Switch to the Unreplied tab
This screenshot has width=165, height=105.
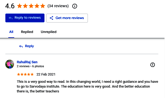click(49, 32)
